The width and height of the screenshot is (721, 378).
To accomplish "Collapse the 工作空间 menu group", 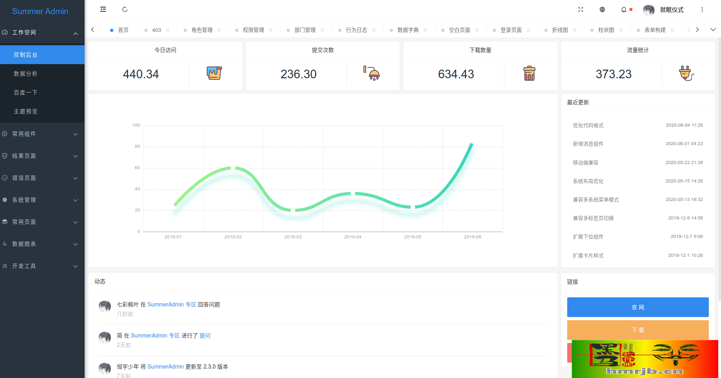I will click(42, 32).
